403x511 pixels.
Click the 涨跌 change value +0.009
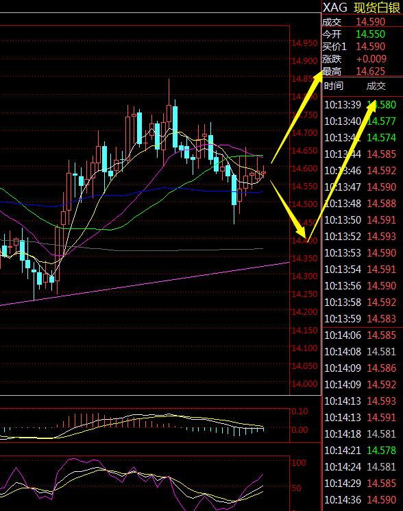(371, 59)
